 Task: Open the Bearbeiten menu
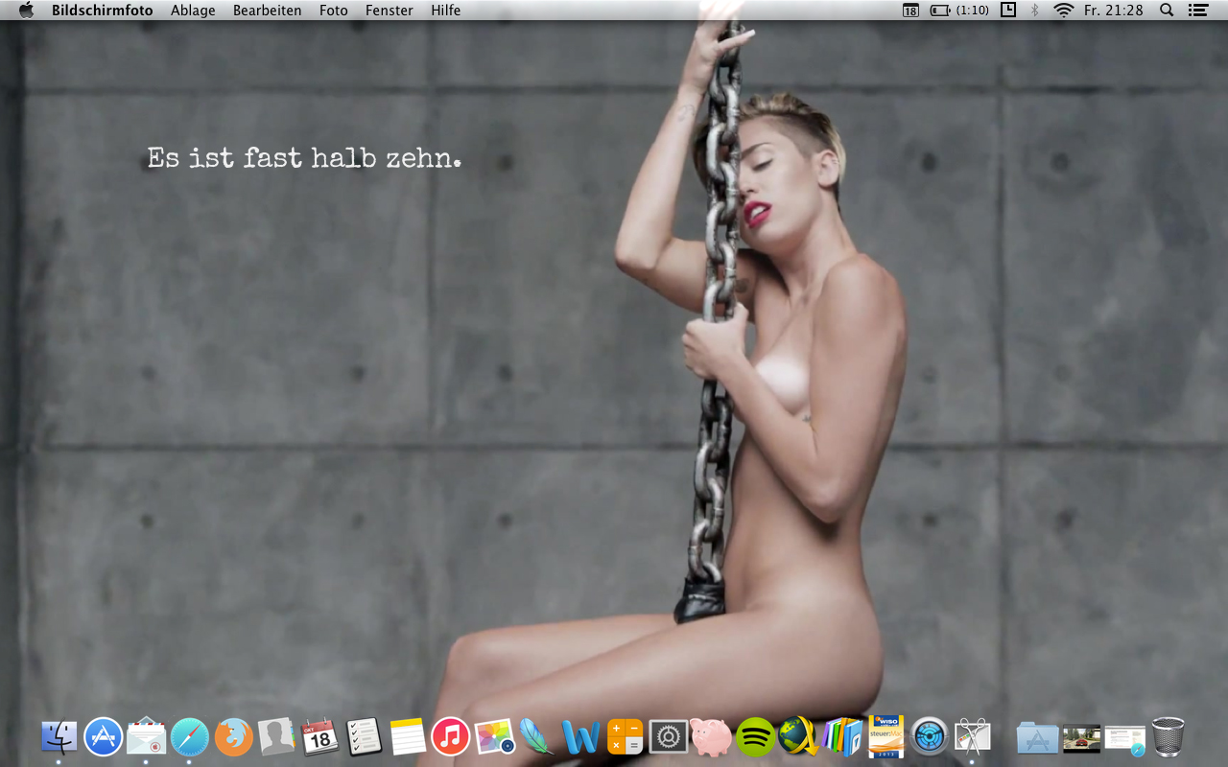click(268, 11)
